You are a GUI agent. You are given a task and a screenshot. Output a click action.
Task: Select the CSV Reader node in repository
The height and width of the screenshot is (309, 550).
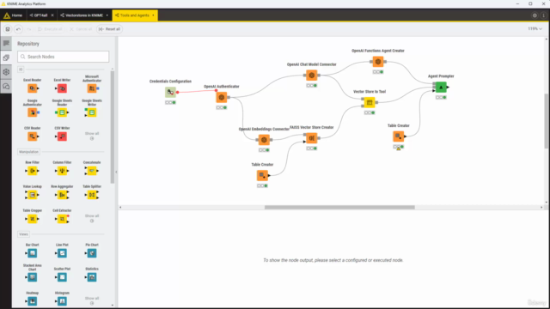point(33,136)
